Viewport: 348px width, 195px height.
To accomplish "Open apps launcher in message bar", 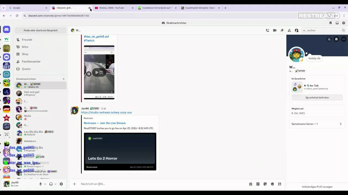I will (279, 184).
